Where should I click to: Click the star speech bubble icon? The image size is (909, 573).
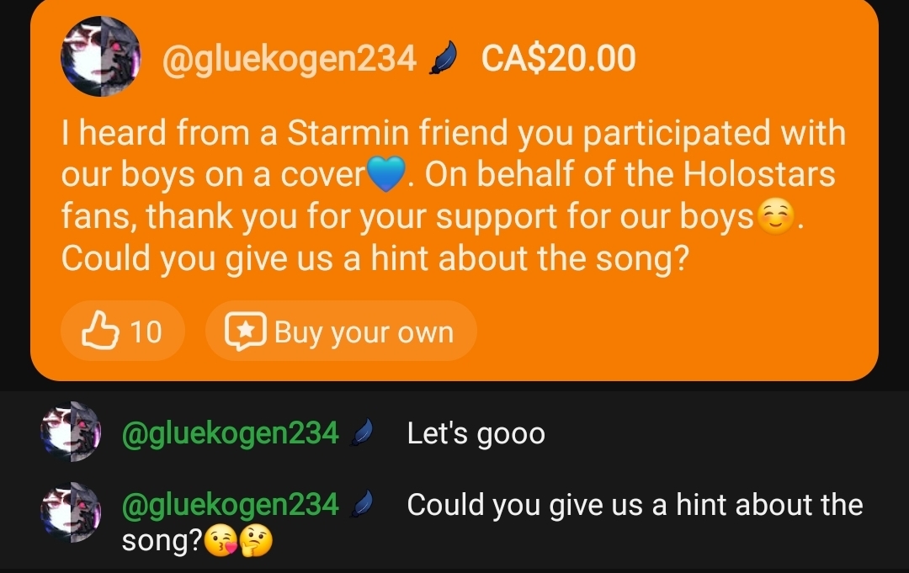246,332
